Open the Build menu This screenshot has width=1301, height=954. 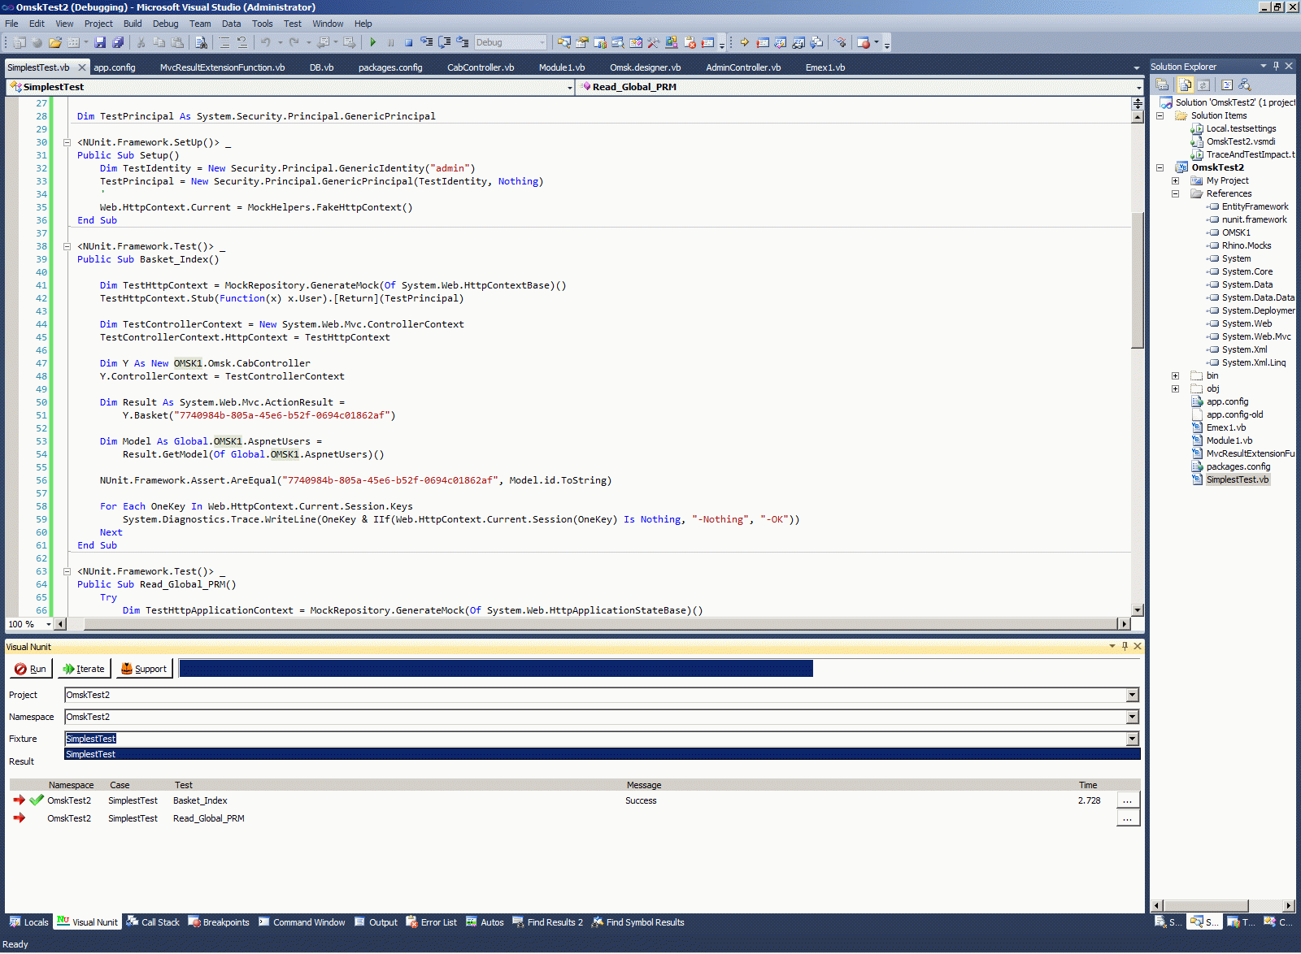133,24
